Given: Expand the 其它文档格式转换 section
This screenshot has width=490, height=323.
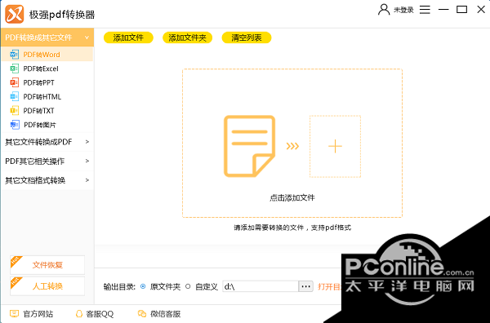Looking at the screenshot, I should pos(47,180).
